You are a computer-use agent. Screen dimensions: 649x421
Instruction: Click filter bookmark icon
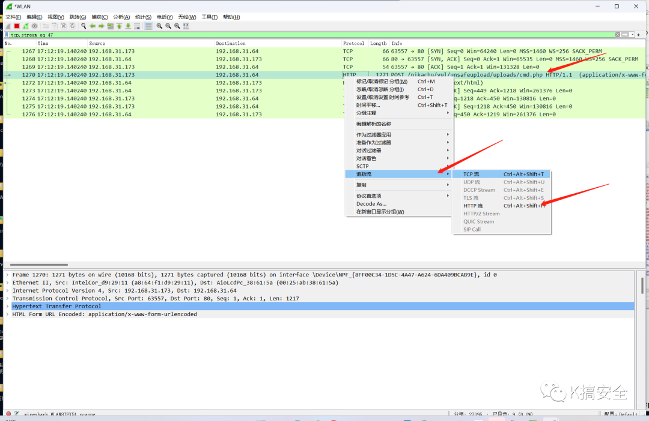coord(7,35)
